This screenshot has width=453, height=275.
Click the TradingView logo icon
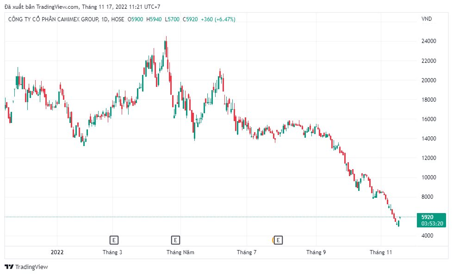pyautogui.click(x=9, y=267)
